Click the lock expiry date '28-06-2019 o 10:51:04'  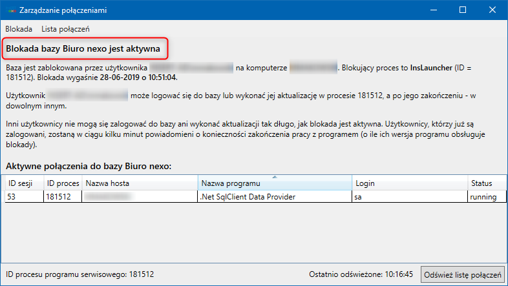[138, 77]
